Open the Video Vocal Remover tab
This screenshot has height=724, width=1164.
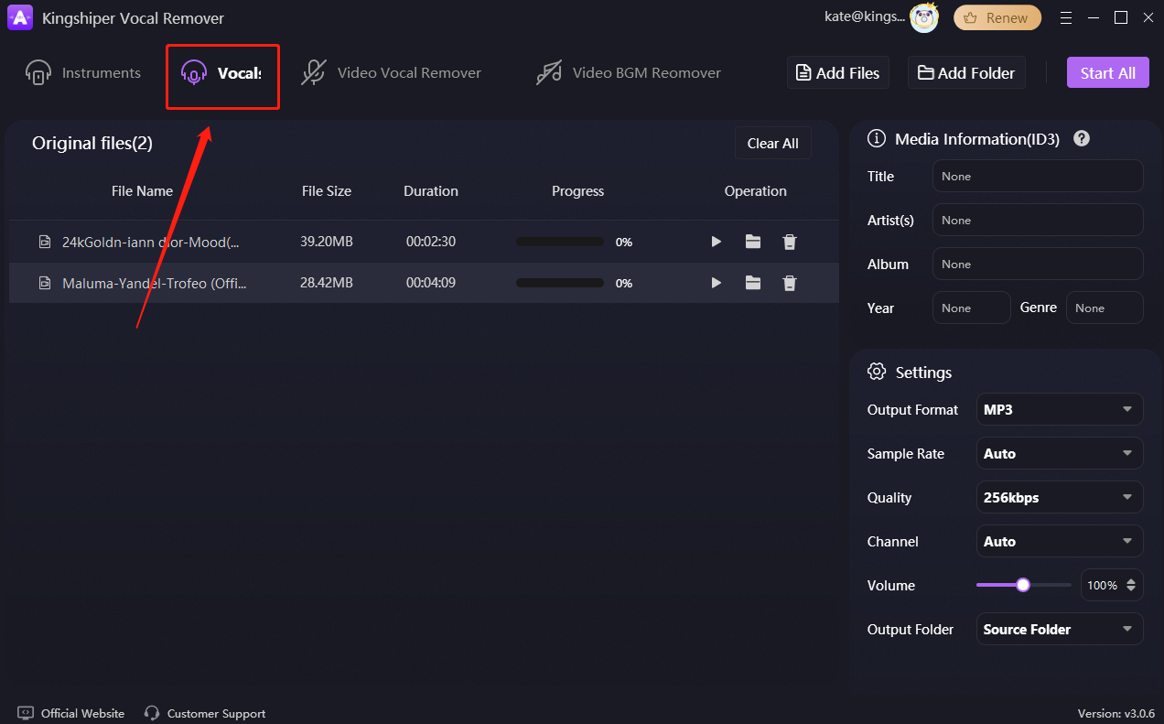(x=392, y=73)
